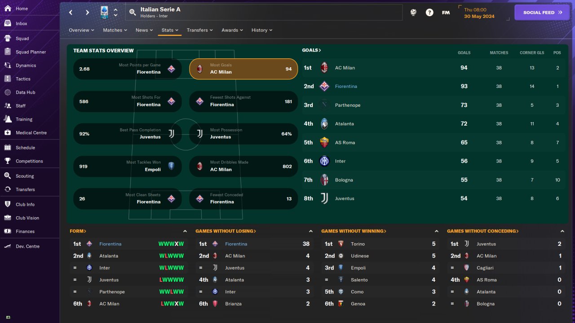The image size is (575, 323).
Task: Collapse the Games Without Losing panel
Action: point(311,231)
